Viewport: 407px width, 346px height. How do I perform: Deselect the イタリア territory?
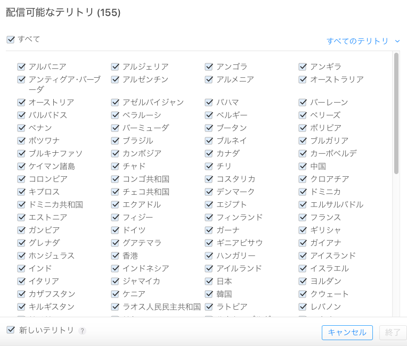[21, 281]
